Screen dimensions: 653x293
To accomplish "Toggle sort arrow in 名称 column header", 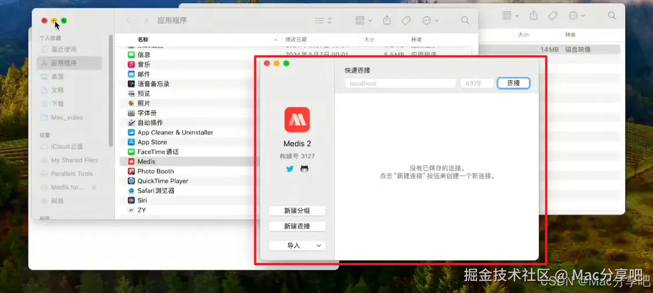I will click(275, 40).
